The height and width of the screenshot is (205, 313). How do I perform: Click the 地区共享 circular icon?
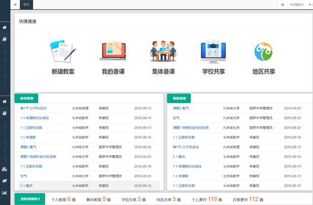[x=264, y=51]
